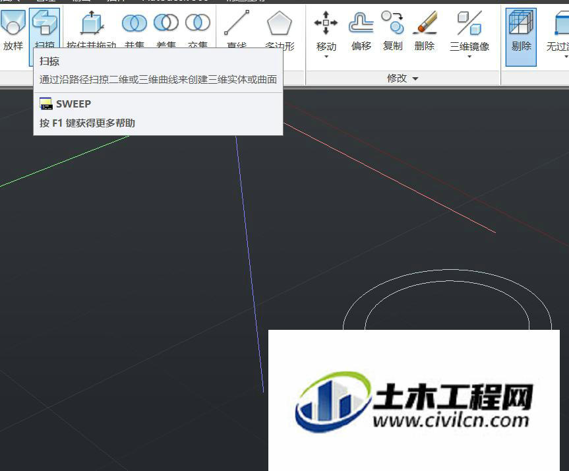The width and height of the screenshot is (569, 471).
Task: Pick the 直线 (Line) drawing tool
Action: point(237,28)
